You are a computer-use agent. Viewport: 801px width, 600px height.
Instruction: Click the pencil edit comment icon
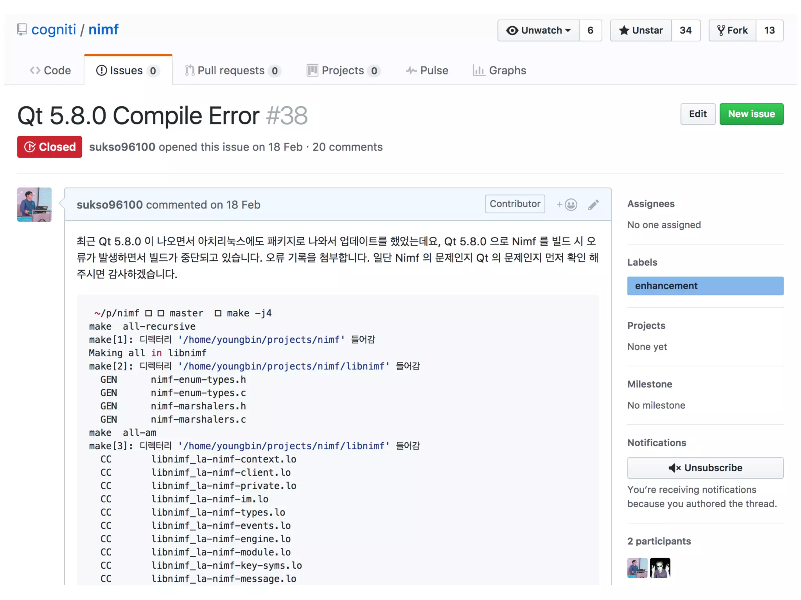tap(593, 205)
